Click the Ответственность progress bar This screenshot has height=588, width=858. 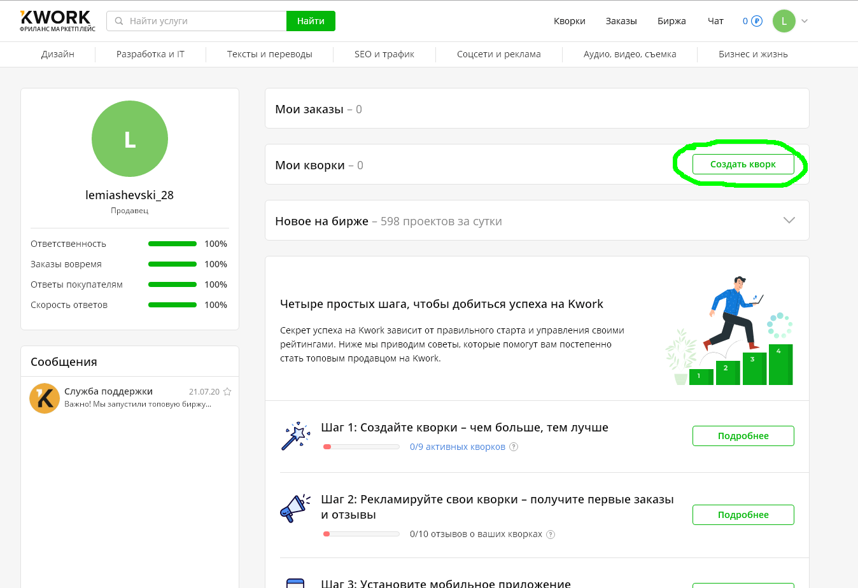172,244
